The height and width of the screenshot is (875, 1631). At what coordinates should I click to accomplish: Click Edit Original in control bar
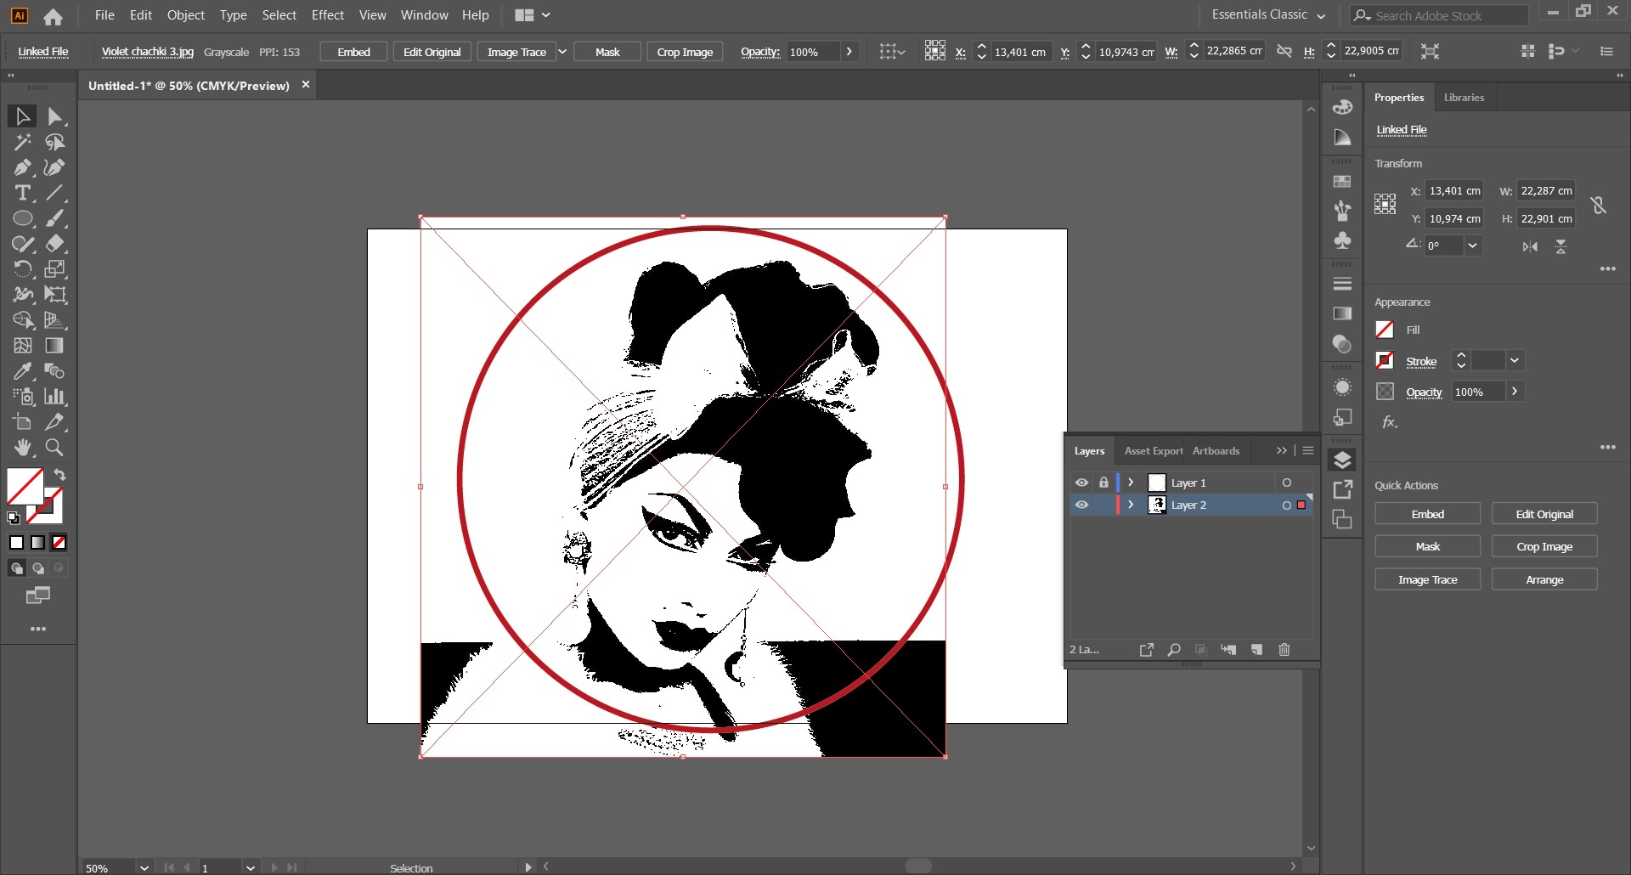point(432,52)
